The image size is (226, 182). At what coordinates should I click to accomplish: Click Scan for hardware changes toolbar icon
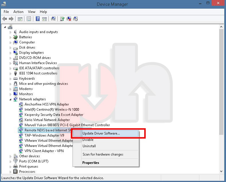tap(53, 19)
